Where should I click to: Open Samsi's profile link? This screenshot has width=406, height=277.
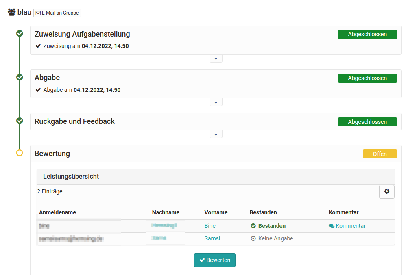[x=212, y=238]
